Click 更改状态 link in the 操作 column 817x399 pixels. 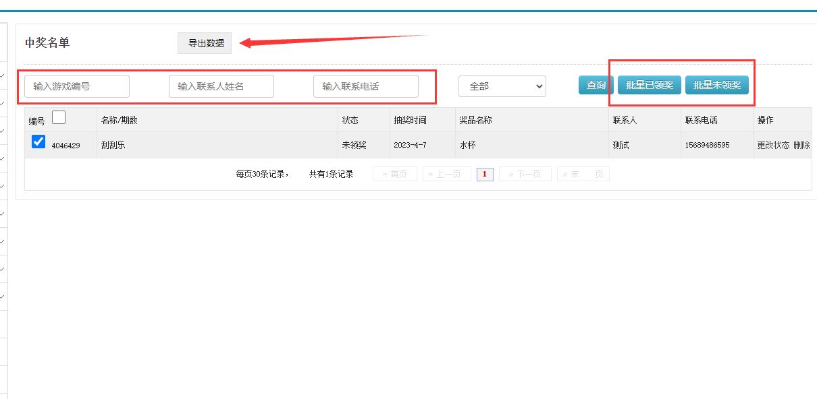pyautogui.click(x=773, y=145)
